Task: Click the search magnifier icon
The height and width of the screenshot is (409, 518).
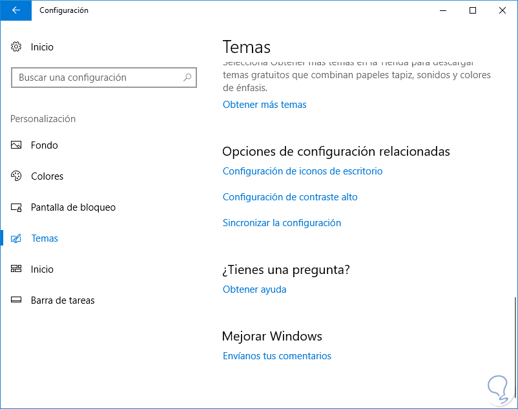Action: [187, 78]
